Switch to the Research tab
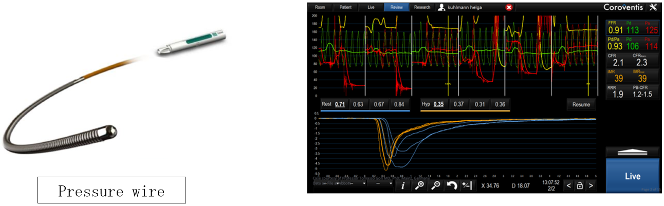This screenshot has width=664, height=206. tap(422, 7)
